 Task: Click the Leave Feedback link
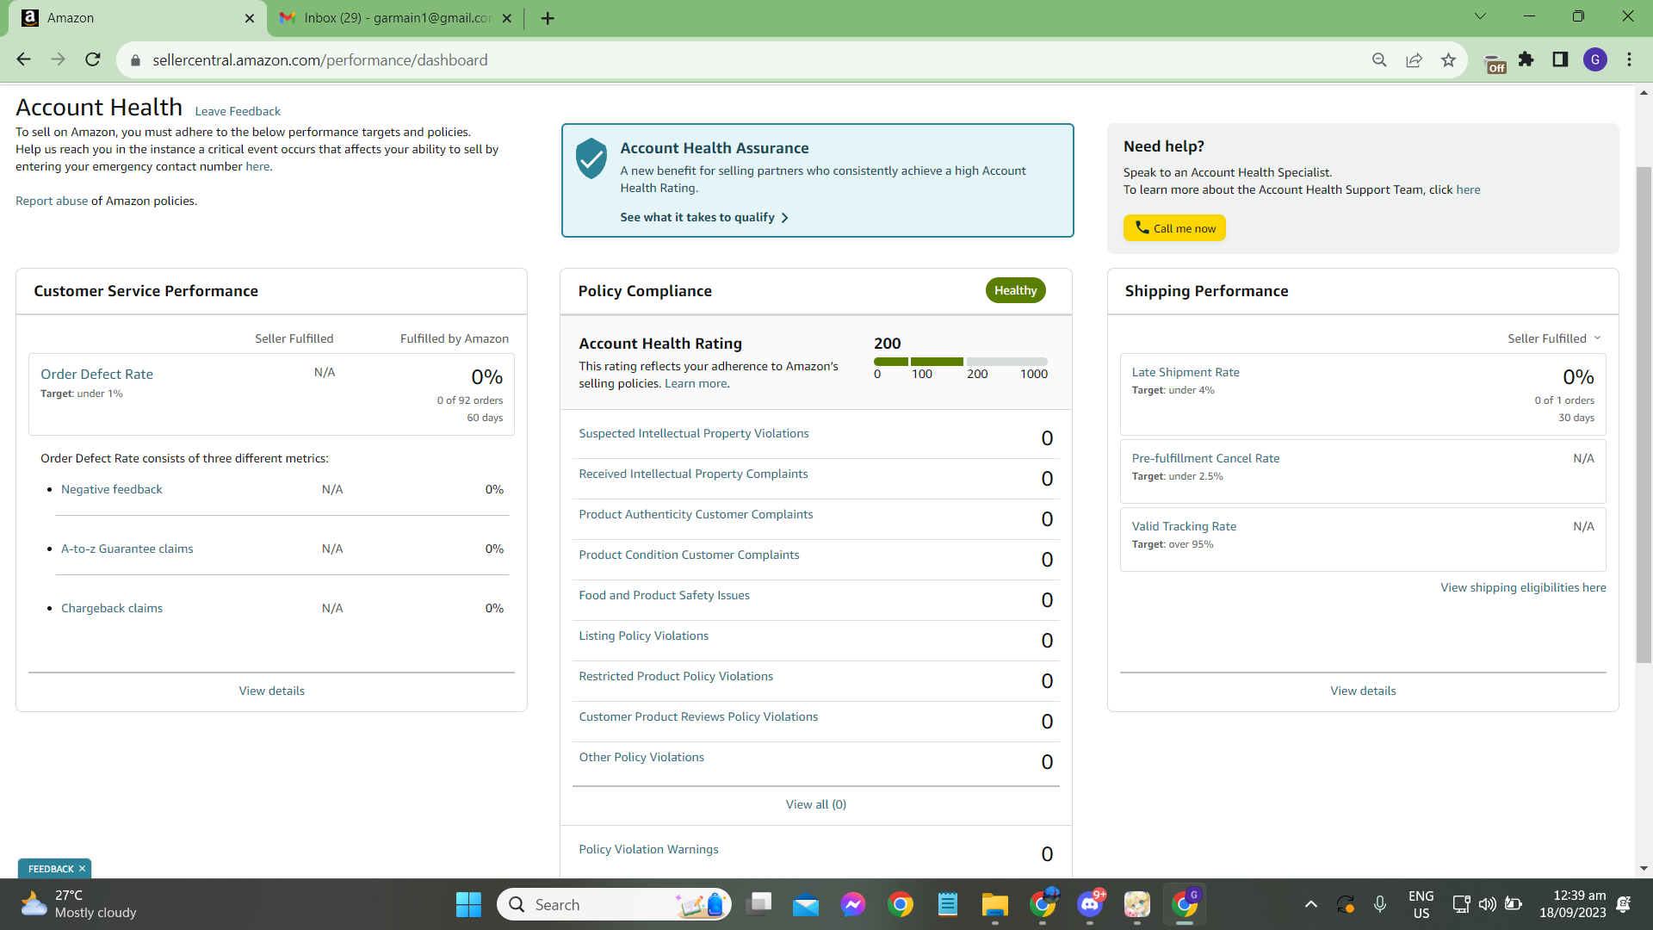click(x=238, y=111)
